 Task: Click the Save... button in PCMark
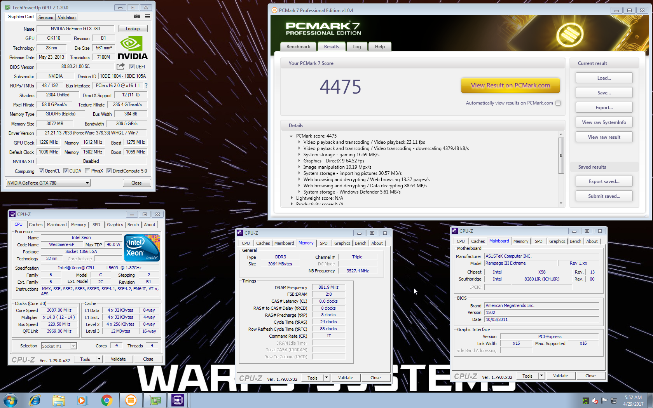604,93
